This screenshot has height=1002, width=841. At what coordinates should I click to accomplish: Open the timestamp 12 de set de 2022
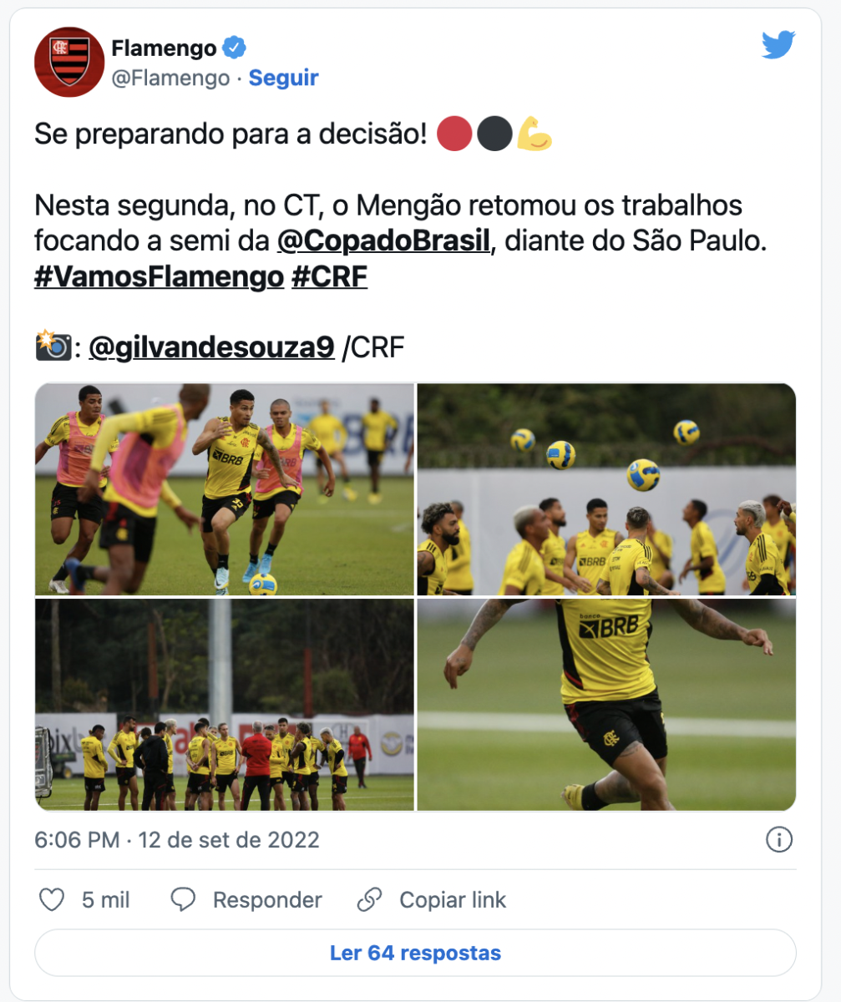(228, 839)
